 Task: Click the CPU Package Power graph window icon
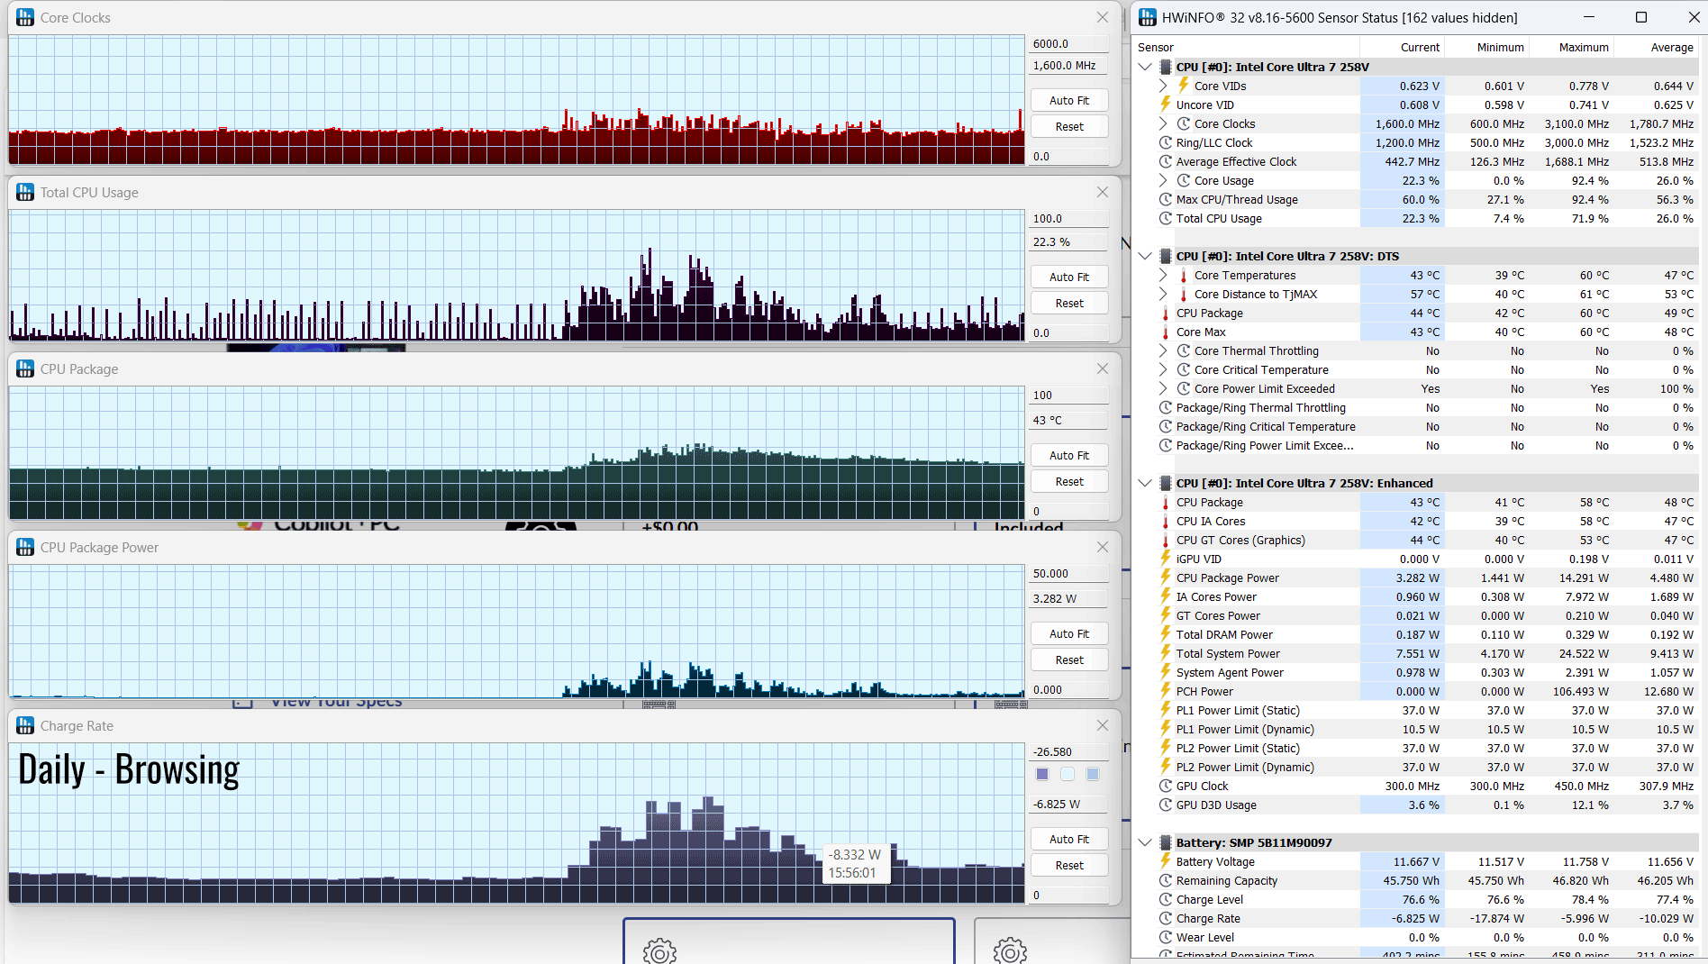coord(25,547)
